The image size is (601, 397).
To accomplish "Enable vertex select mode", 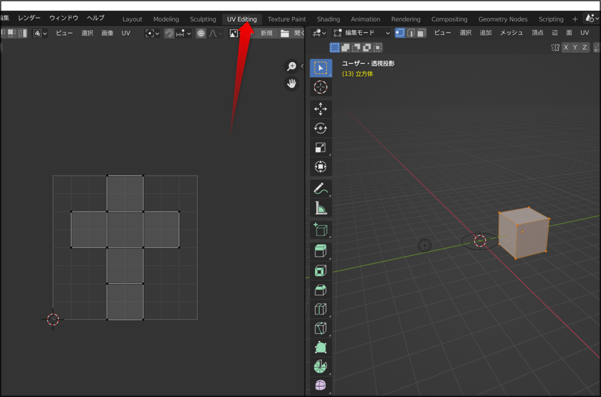I will point(400,33).
